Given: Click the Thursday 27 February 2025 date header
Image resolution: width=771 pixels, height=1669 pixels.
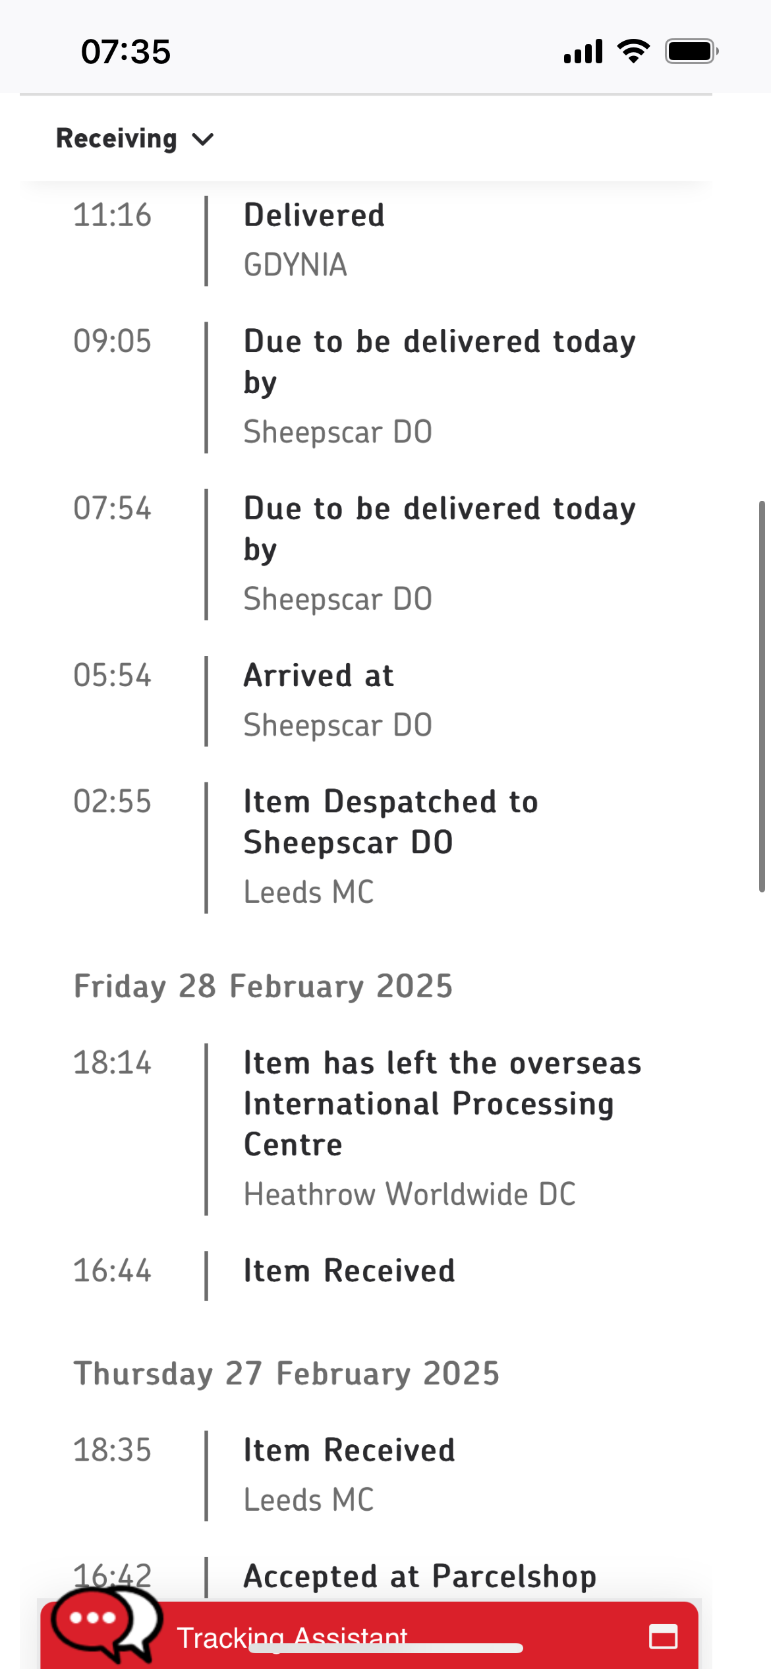Looking at the screenshot, I should tap(287, 1374).
